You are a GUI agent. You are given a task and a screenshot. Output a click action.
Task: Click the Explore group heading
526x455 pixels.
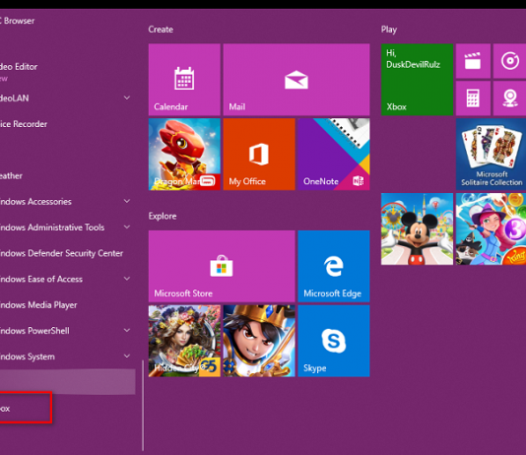[163, 216]
